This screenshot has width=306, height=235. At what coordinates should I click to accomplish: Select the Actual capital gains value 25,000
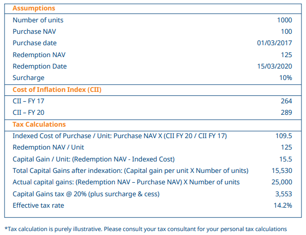[282, 182]
